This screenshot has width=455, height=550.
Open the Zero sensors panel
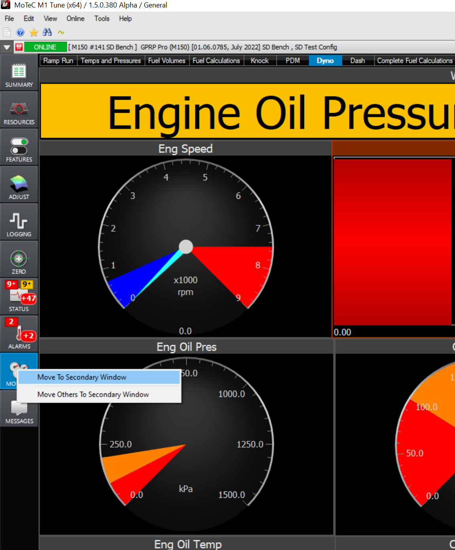click(19, 262)
